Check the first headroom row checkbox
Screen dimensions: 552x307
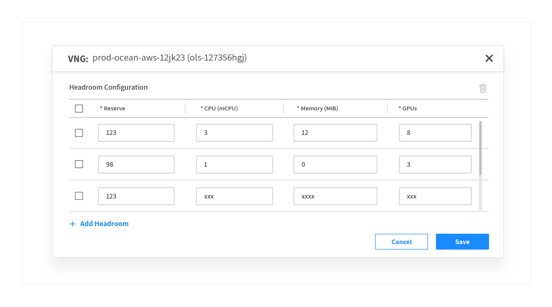point(79,133)
